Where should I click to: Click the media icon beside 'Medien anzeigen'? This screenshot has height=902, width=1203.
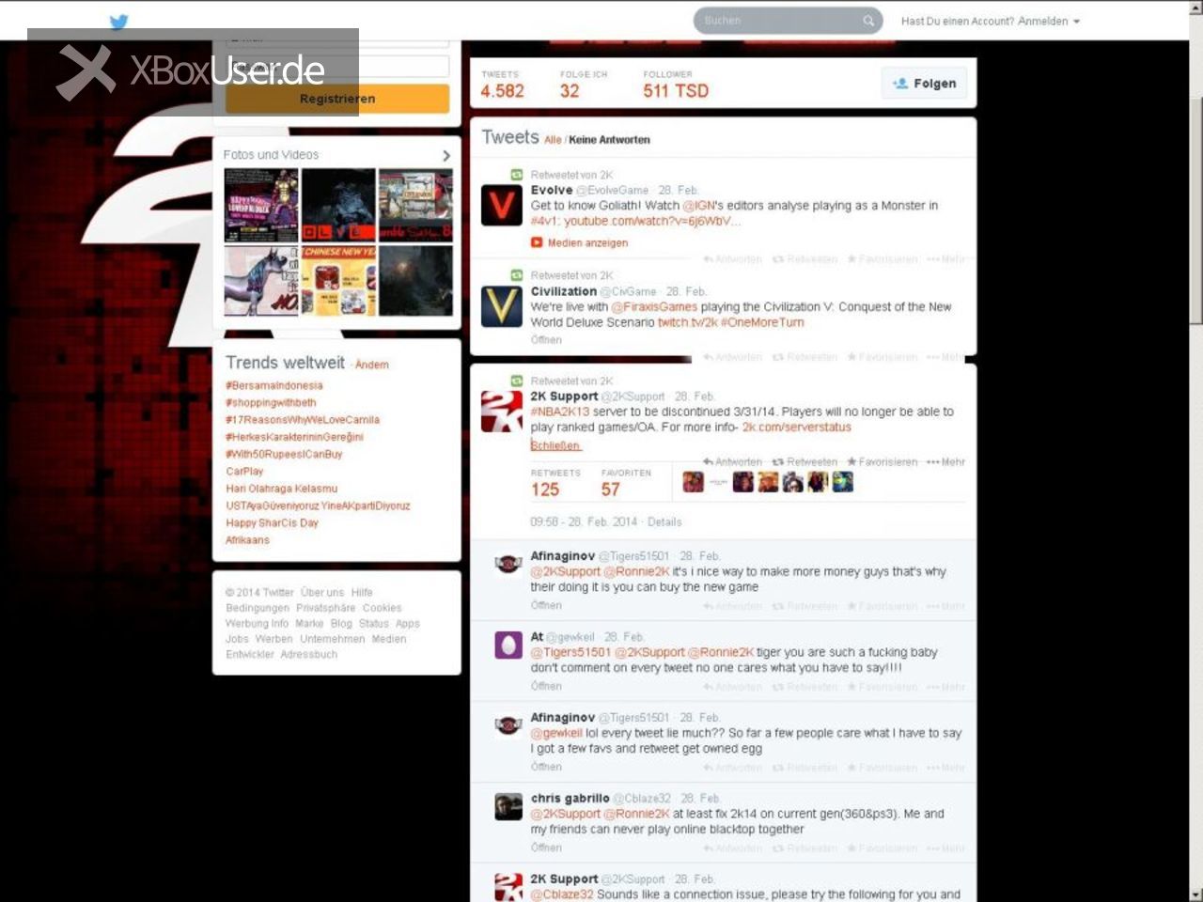click(537, 242)
